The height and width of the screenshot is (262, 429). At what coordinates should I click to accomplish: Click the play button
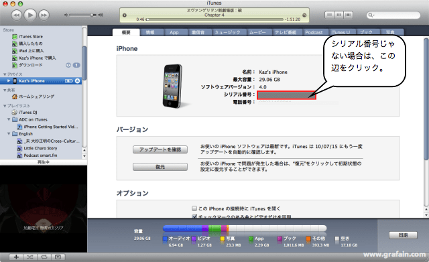click(30, 15)
